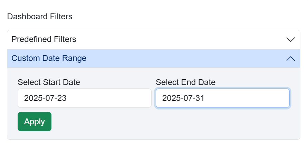Screen dimensions: 308x146
Task: Click the Select Start Date input field
Action: coord(84,98)
